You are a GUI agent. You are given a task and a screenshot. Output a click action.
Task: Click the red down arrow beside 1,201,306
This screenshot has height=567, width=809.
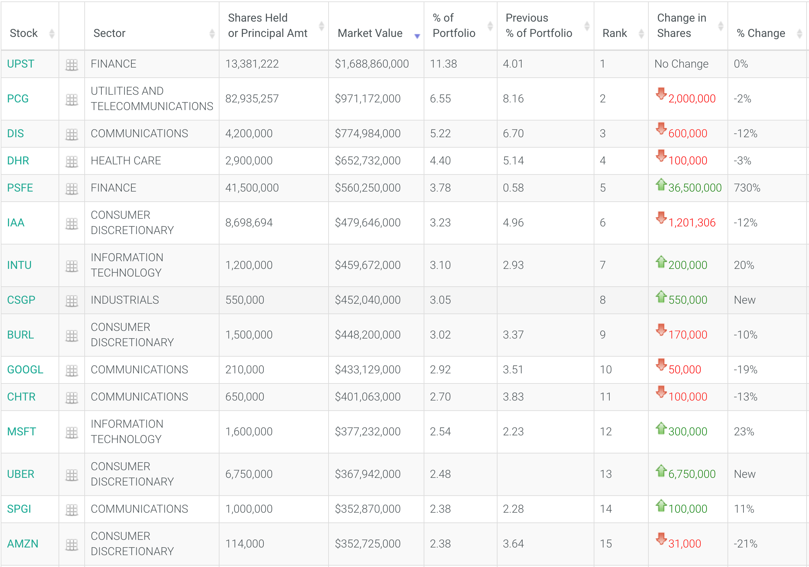pyautogui.click(x=661, y=217)
